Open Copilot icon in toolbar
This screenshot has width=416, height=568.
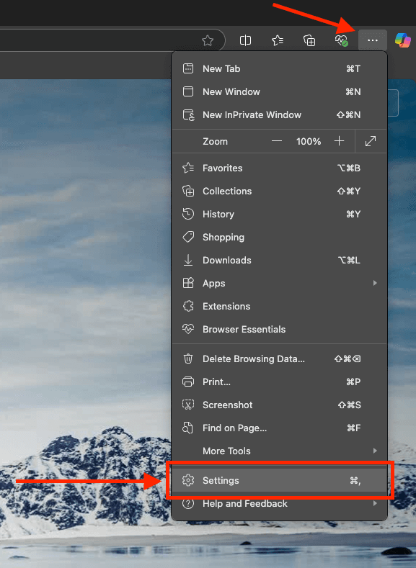click(x=402, y=40)
